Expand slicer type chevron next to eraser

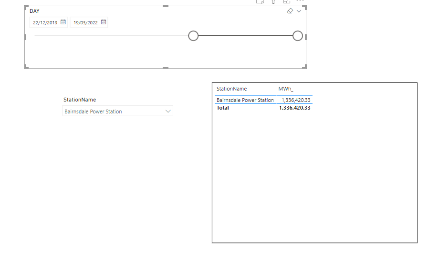[299, 11]
